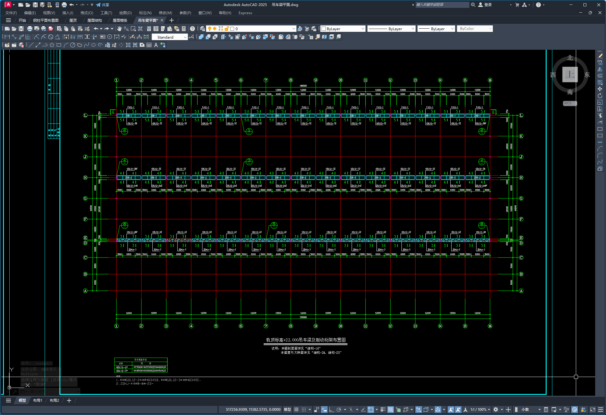This screenshot has width=606, height=415.
Task: Expand the Standard dimension style dropdown
Action: point(185,37)
